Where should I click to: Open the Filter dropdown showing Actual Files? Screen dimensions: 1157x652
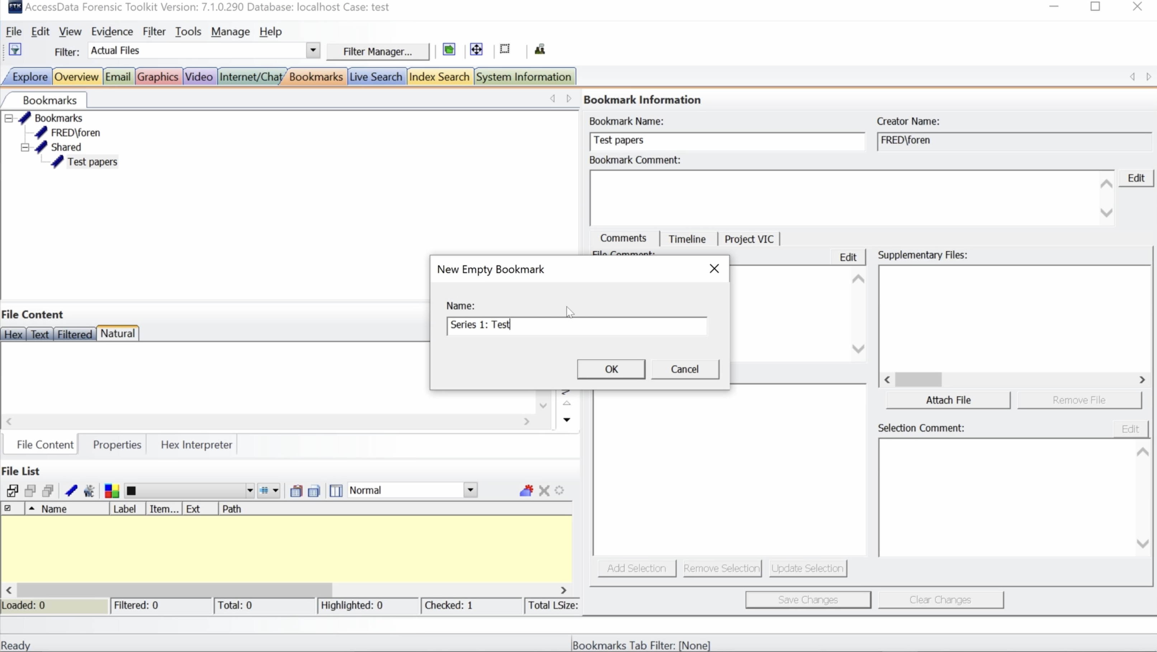click(313, 50)
